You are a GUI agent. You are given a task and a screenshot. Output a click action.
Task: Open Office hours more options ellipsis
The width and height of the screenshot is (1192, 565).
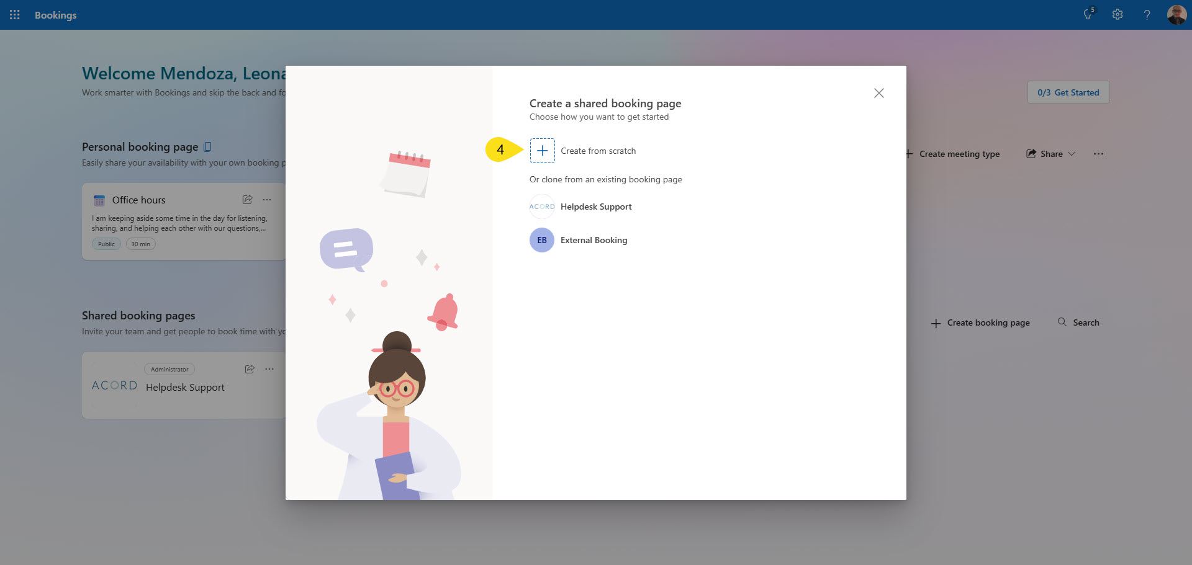point(267,200)
